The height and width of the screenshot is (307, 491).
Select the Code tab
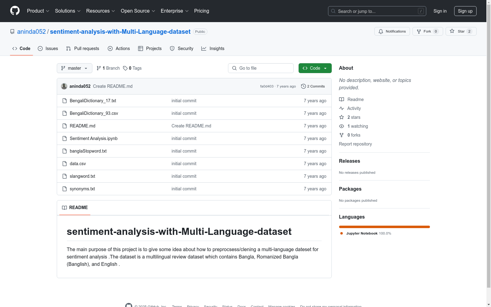(21, 49)
